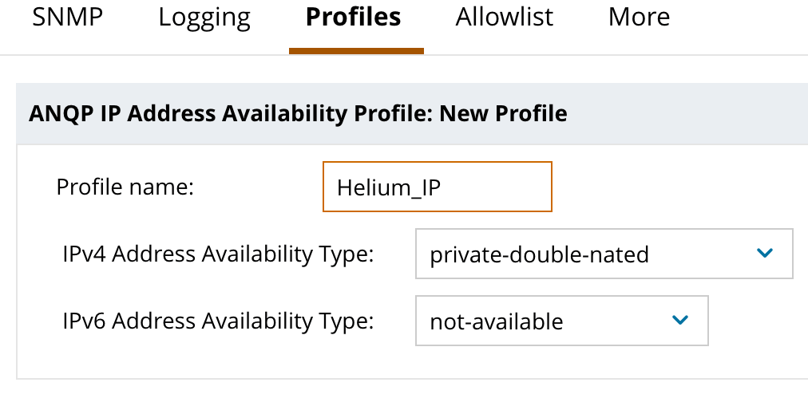Select the Profiles tab
This screenshot has height=402, width=808.
pos(353,18)
